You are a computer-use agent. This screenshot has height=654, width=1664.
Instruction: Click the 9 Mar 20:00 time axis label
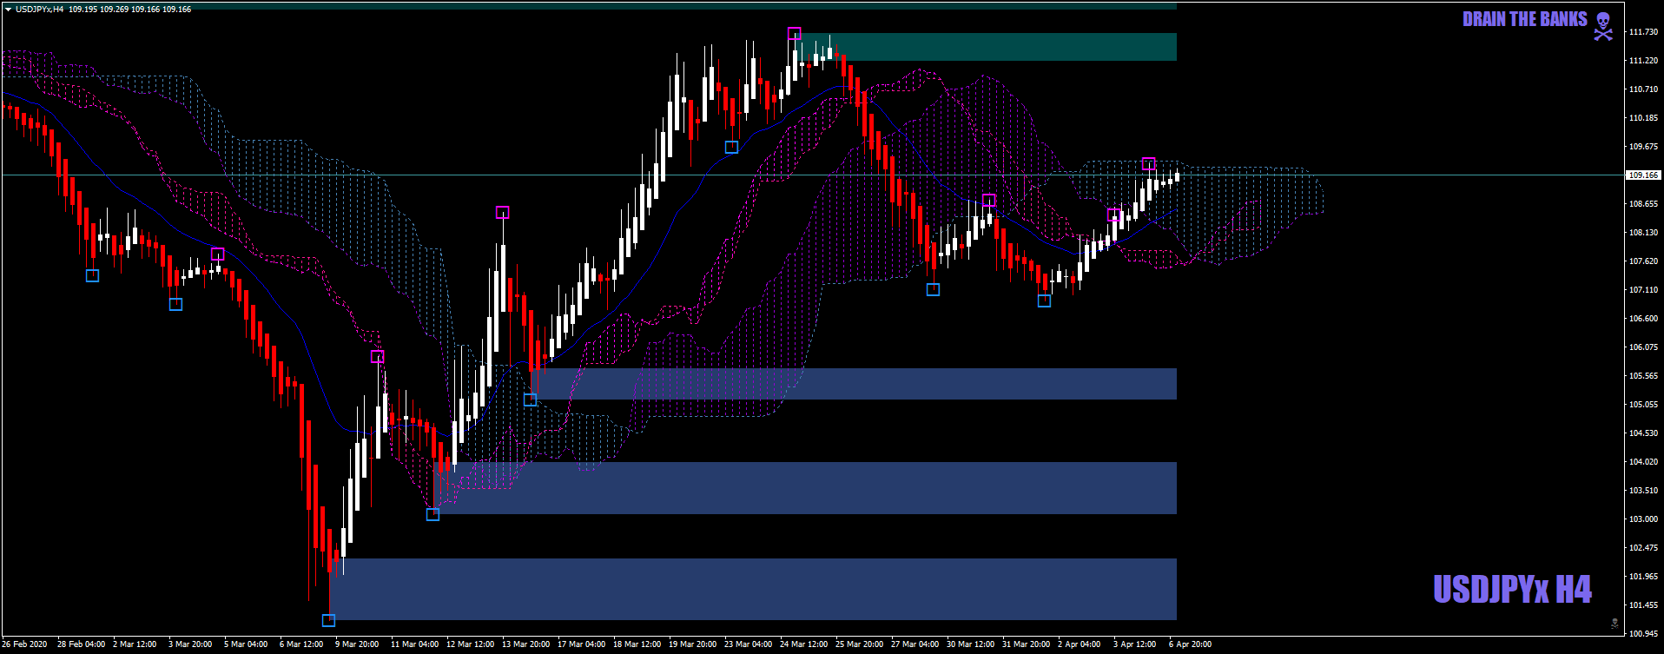358,644
